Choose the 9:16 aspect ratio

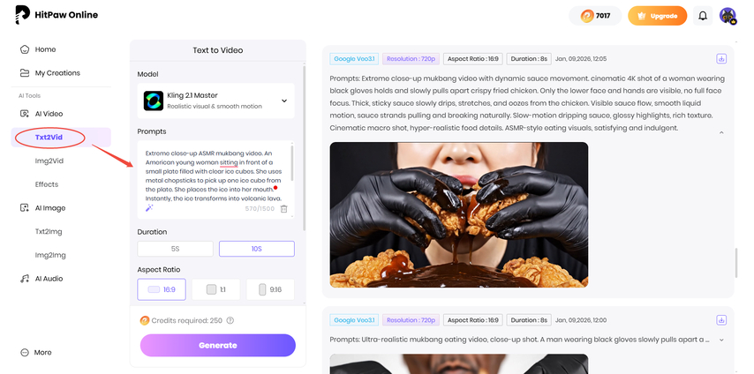click(270, 289)
